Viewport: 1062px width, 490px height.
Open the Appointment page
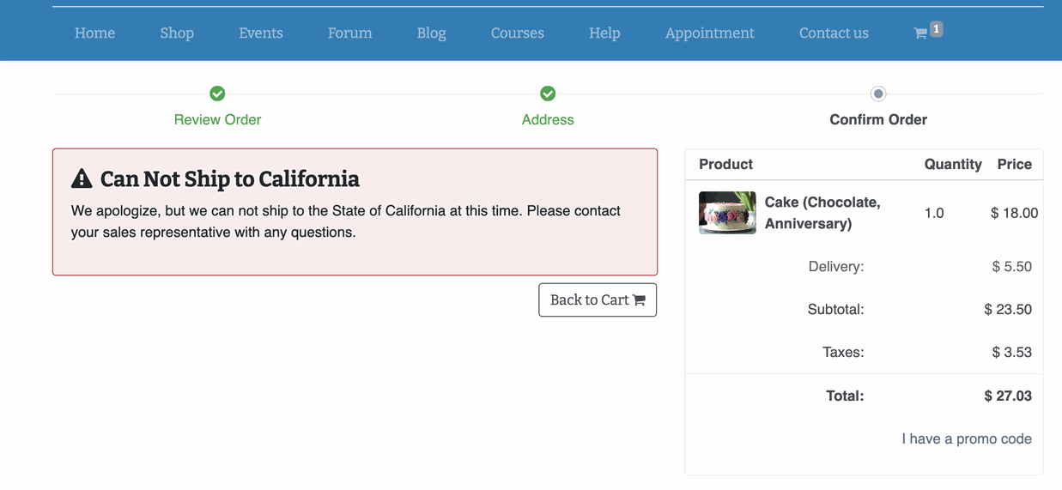click(x=710, y=33)
